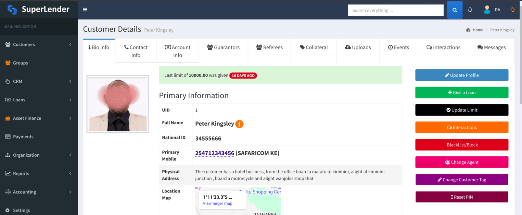Click the Customers people icon in sidebar

coord(8,44)
